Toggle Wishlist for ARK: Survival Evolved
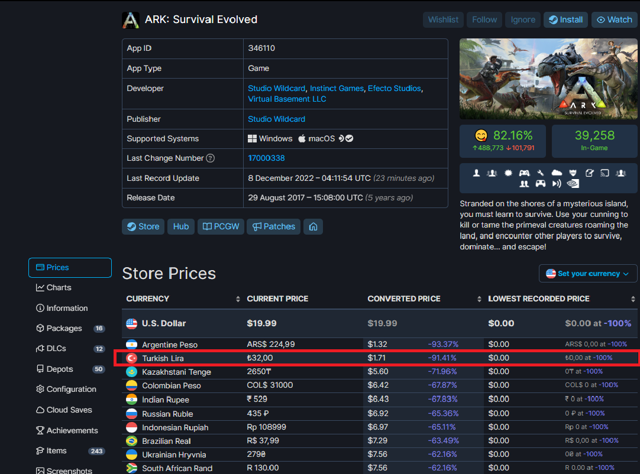Viewport: 640px width, 474px height. coord(443,20)
